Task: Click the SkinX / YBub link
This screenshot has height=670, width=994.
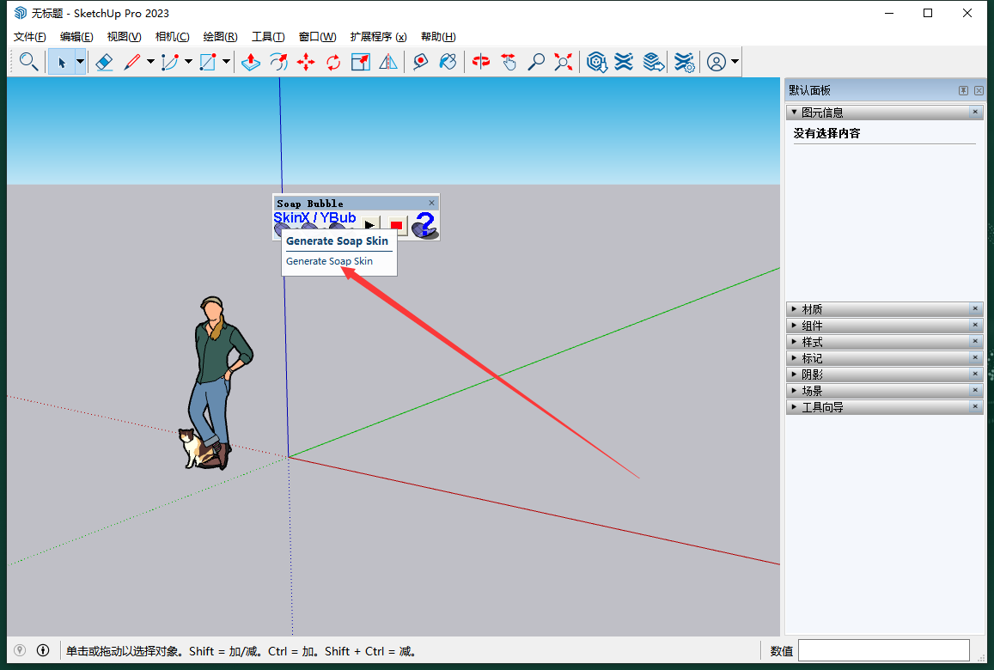Action: point(314,217)
